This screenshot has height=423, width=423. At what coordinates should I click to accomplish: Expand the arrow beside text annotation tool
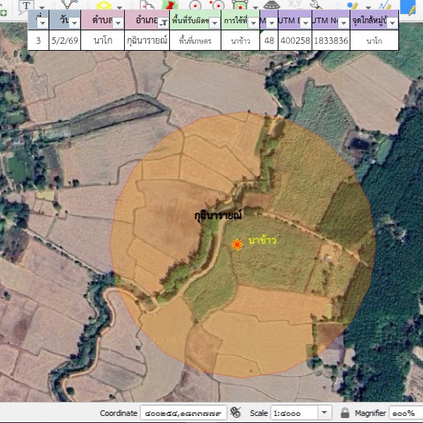(x=42, y=6)
